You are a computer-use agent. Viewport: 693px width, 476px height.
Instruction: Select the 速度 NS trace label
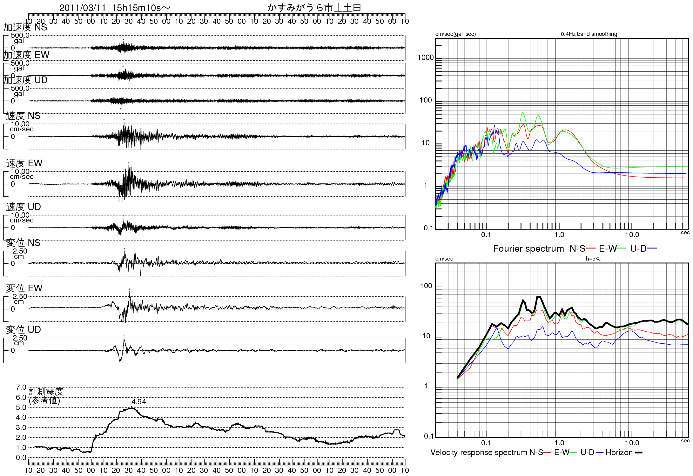(23, 116)
